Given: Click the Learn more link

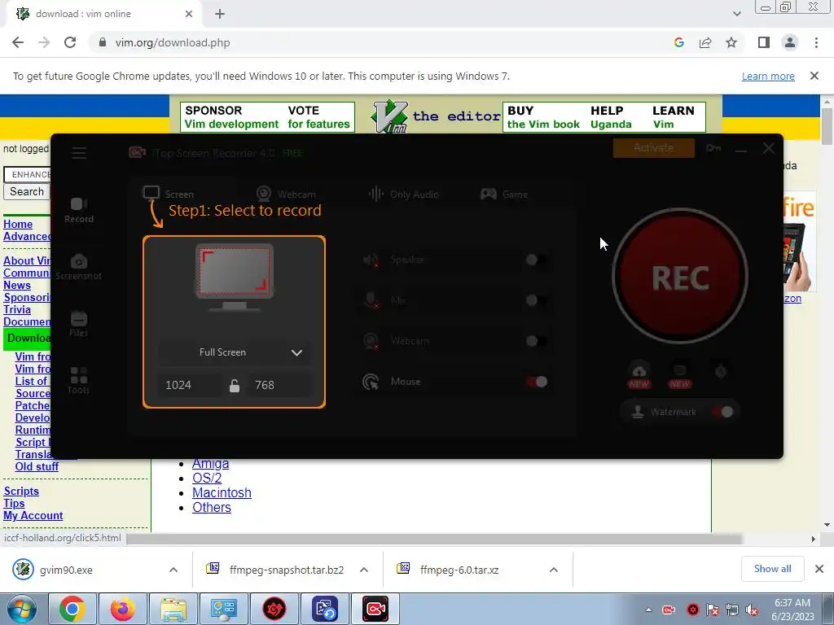Looking at the screenshot, I should 768,76.
